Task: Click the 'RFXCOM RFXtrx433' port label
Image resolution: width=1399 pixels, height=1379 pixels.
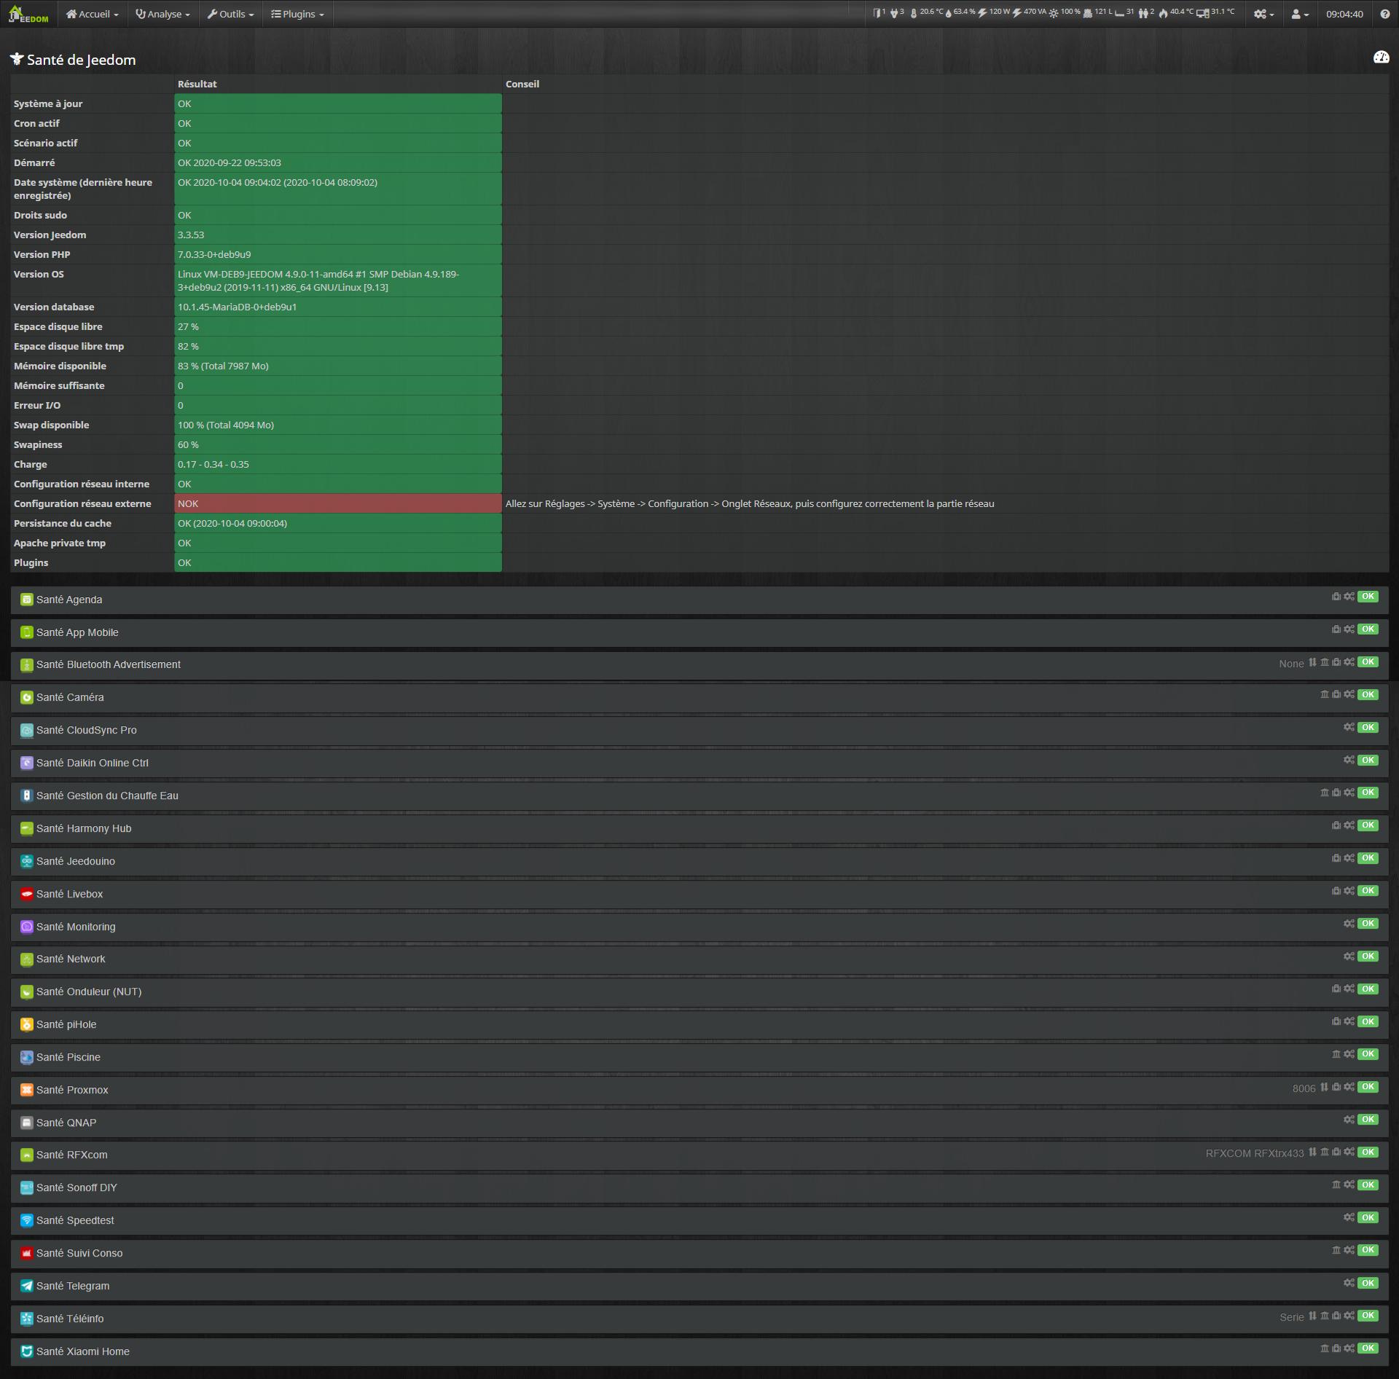Action: [x=1254, y=1153]
